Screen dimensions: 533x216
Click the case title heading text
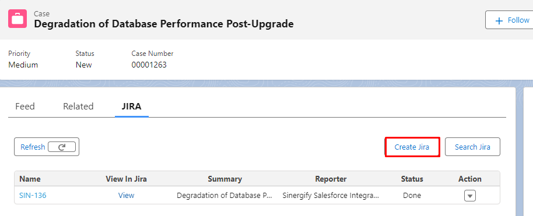tap(164, 24)
